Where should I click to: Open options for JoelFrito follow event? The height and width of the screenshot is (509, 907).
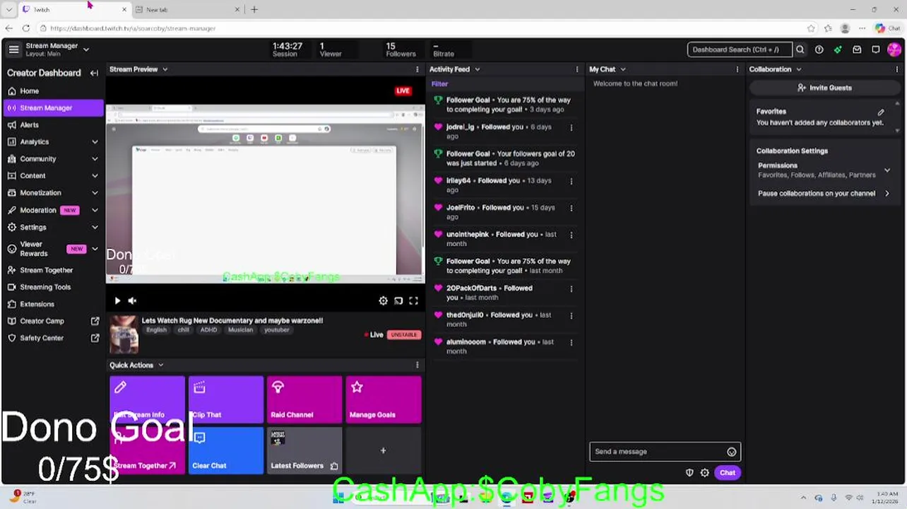(x=571, y=208)
